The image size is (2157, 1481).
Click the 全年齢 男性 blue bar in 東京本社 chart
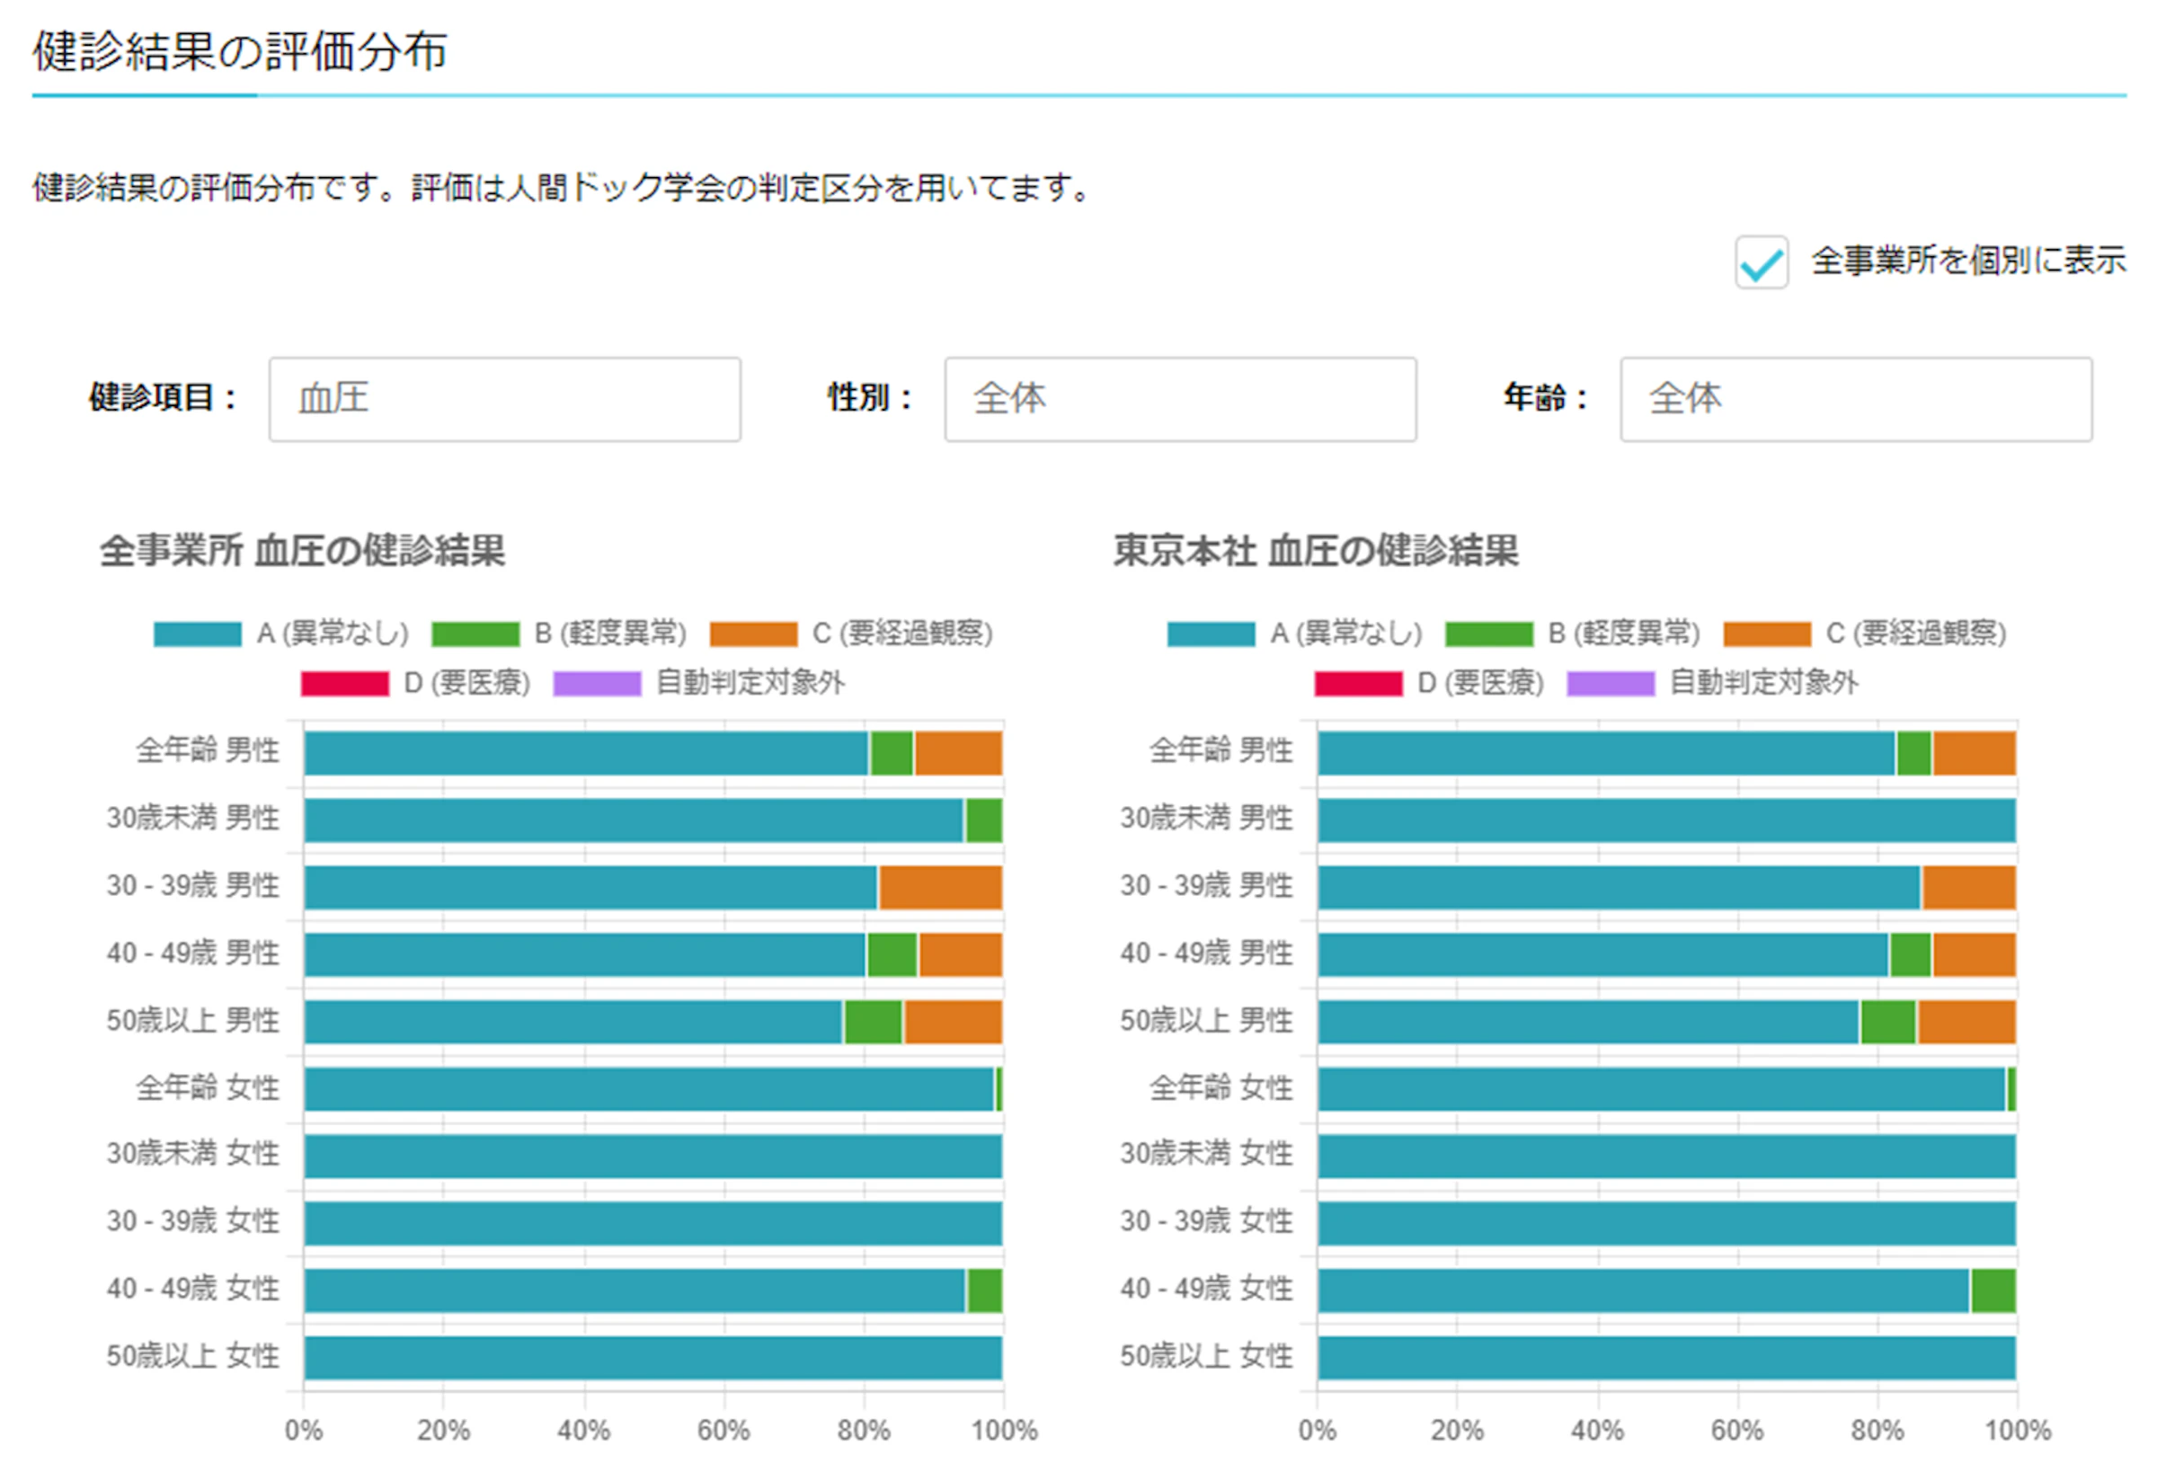[x=1607, y=752]
